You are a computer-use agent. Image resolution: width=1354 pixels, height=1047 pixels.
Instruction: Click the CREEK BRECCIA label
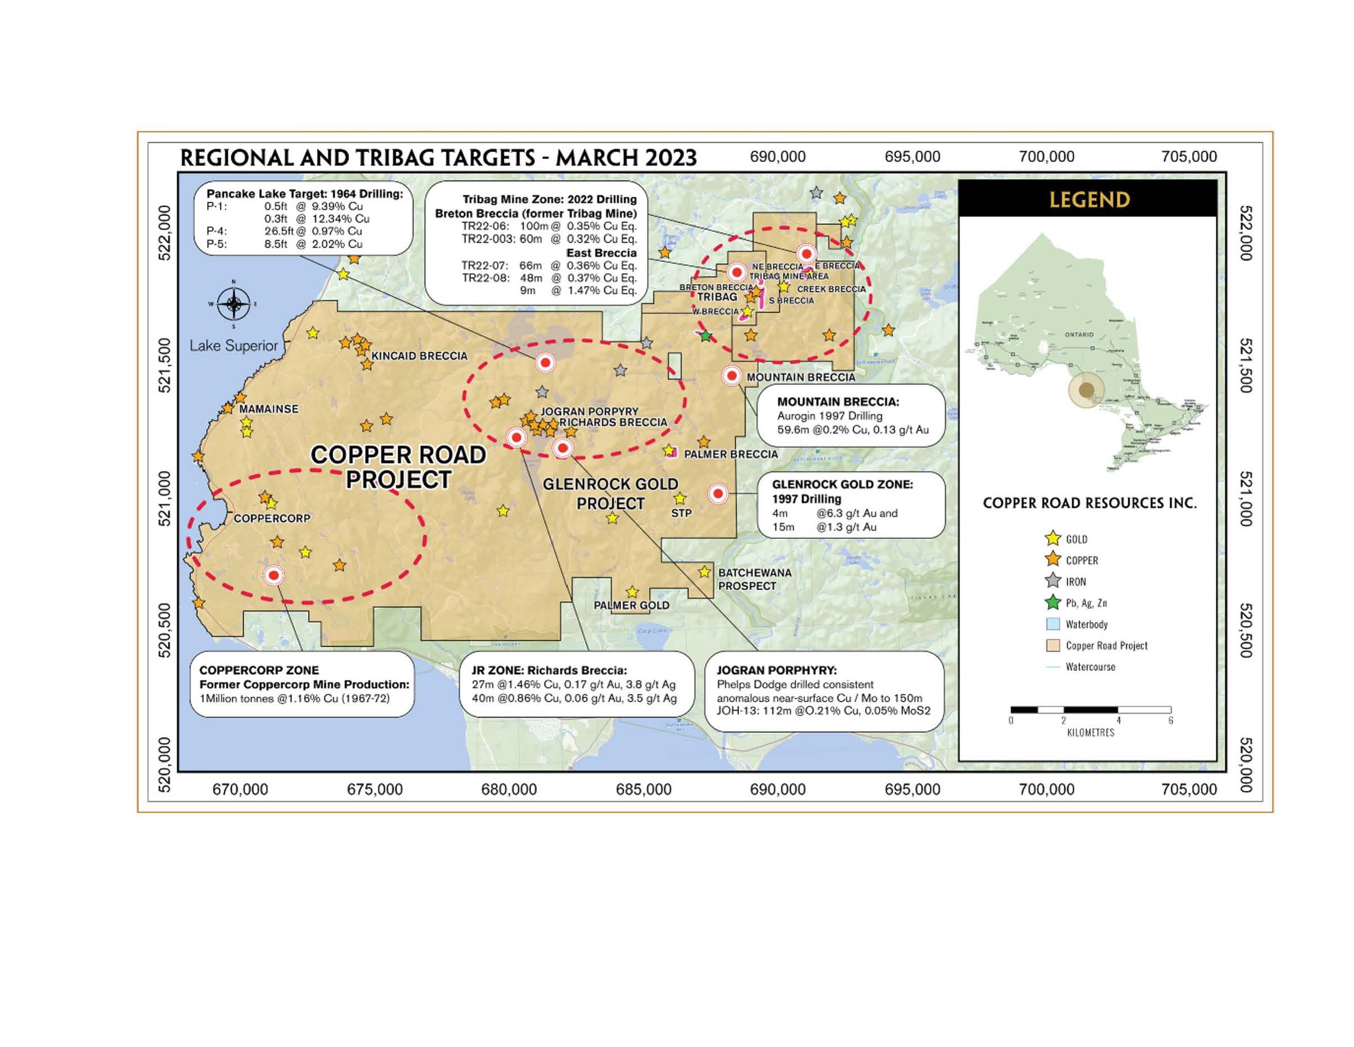coord(831,289)
